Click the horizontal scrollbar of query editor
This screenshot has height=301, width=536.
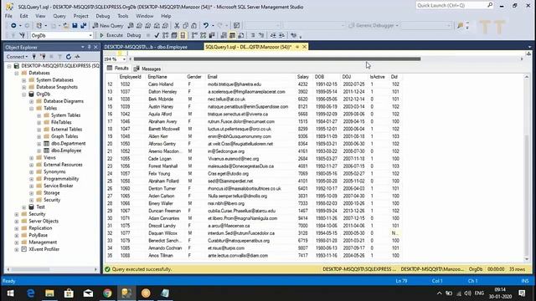coord(277,59)
